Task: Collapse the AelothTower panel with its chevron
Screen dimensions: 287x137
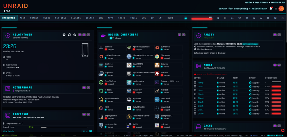Action: pos(88,35)
